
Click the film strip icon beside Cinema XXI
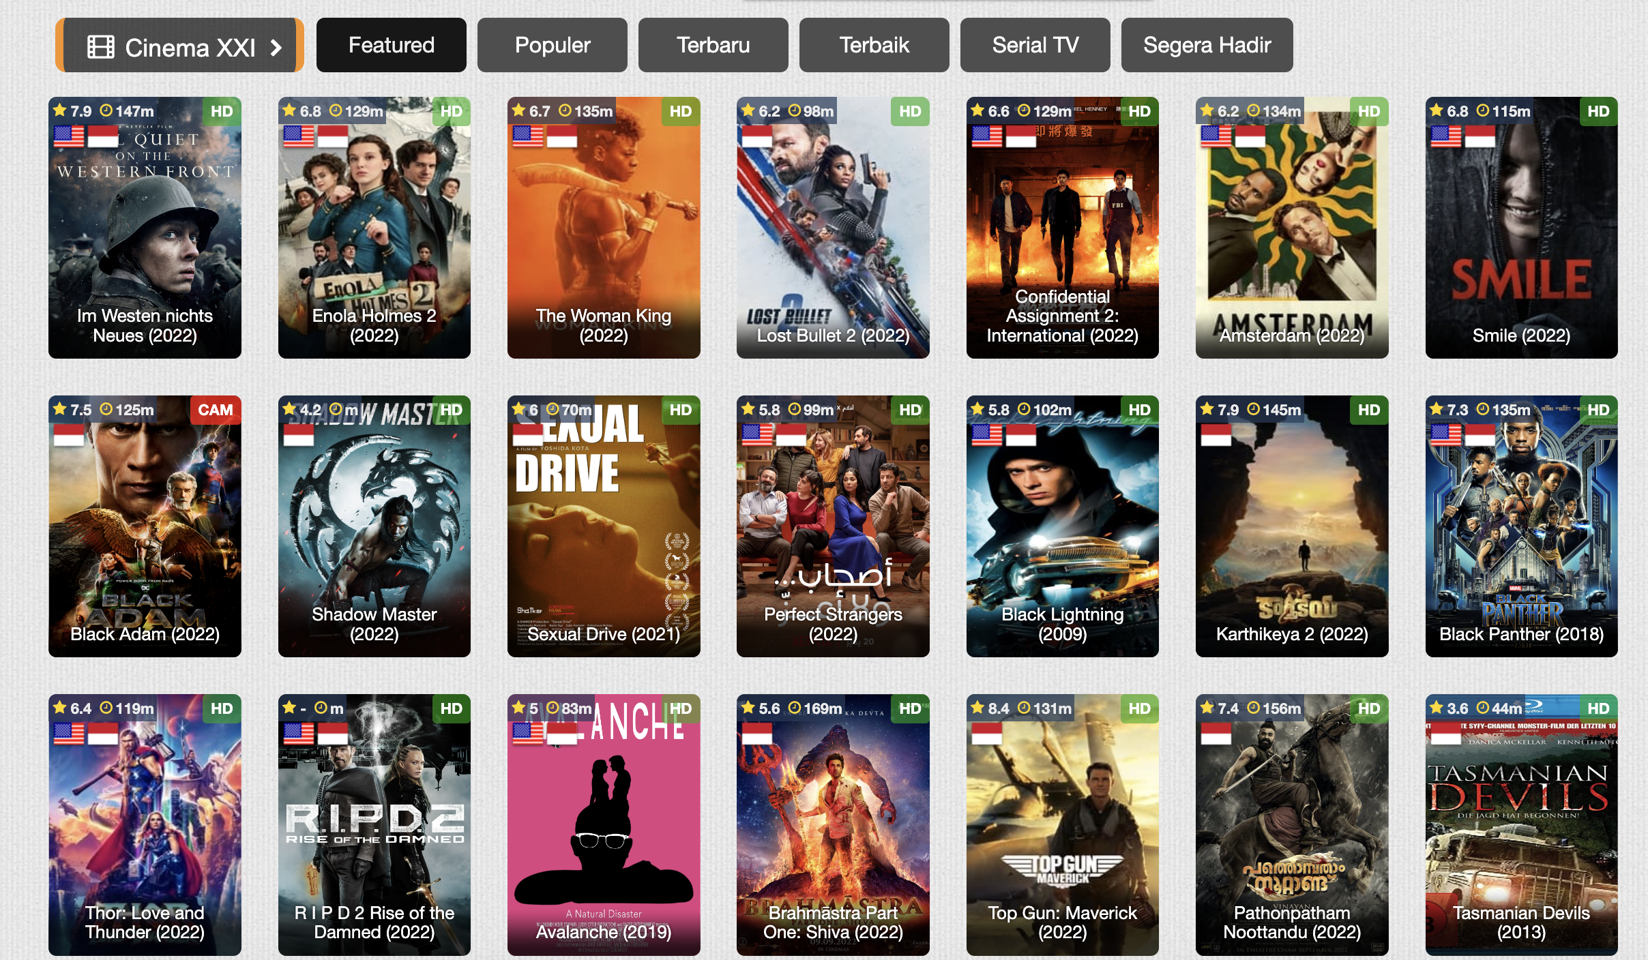[101, 47]
